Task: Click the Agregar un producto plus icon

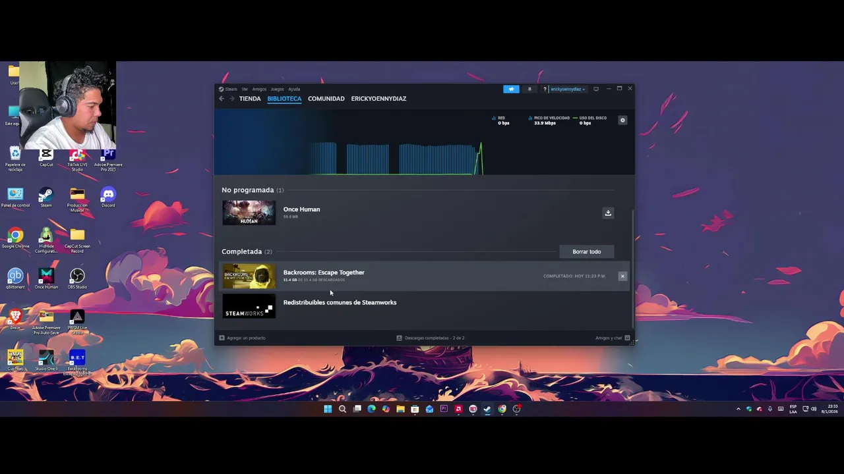Action: (222, 338)
